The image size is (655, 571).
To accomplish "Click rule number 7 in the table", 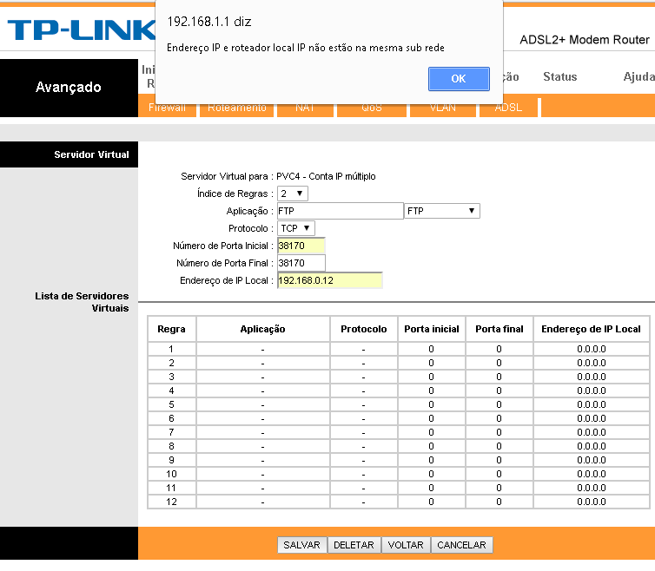I will [171, 432].
